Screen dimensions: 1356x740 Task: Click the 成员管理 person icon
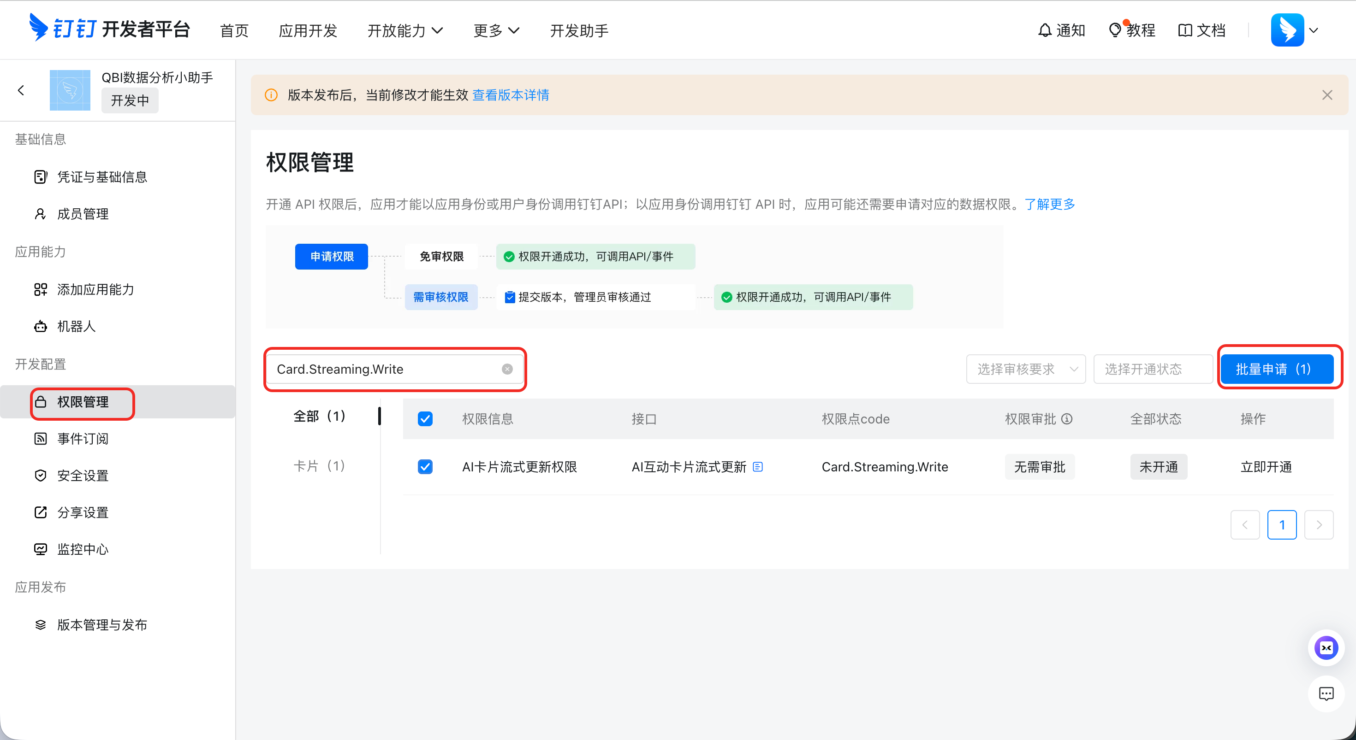click(41, 213)
